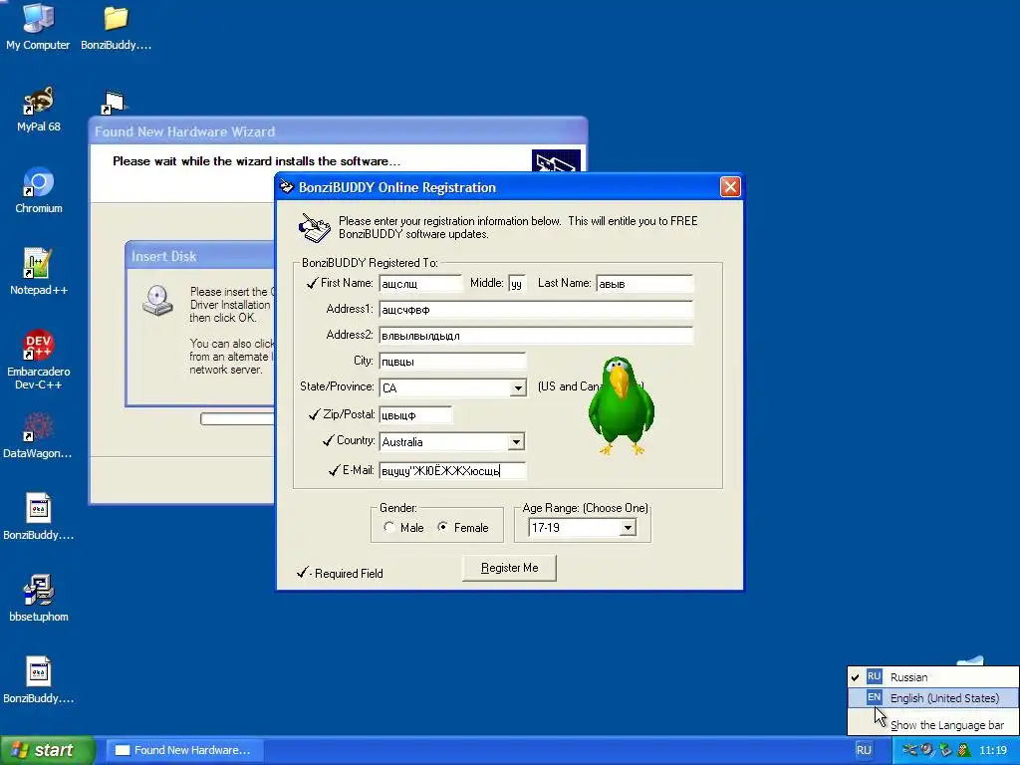The image size is (1020, 765).
Task: Select the BonziBuddy file icon above bbsetuphom
Action: (x=39, y=517)
